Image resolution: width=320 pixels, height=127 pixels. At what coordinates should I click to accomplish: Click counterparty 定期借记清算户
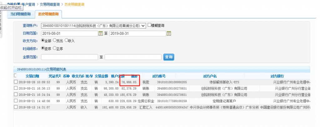coord(224,101)
